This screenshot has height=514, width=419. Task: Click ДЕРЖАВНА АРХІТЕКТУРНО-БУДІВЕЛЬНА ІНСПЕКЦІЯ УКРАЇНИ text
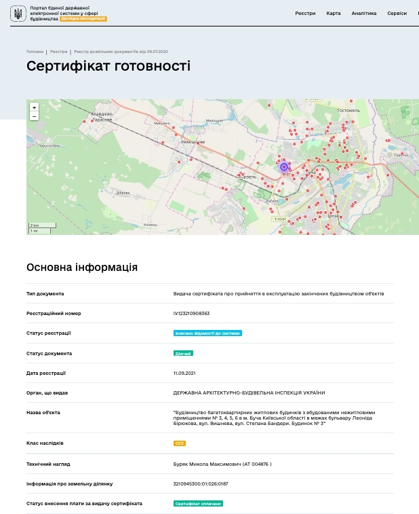249,392
